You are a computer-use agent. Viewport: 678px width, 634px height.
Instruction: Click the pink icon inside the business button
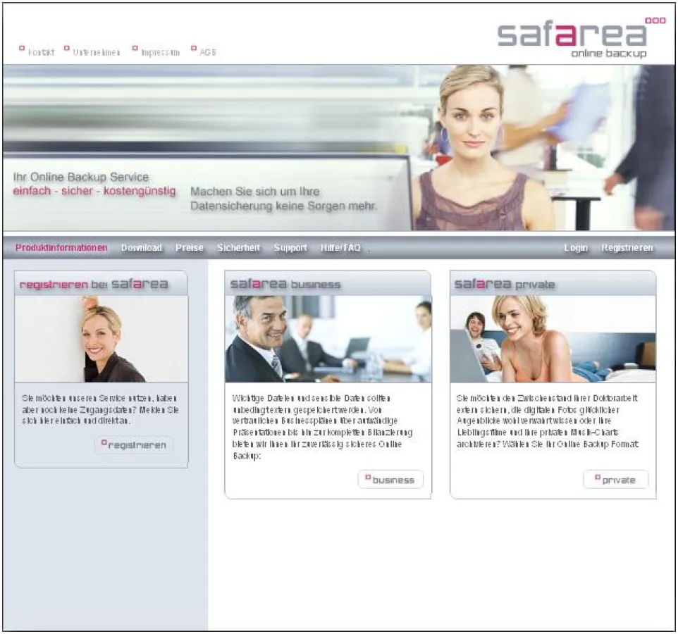pyautogui.click(x=367, y=478)
